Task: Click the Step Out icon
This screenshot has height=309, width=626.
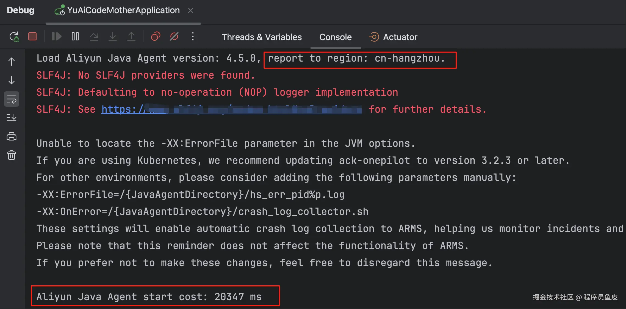Action: coord(131,37)
